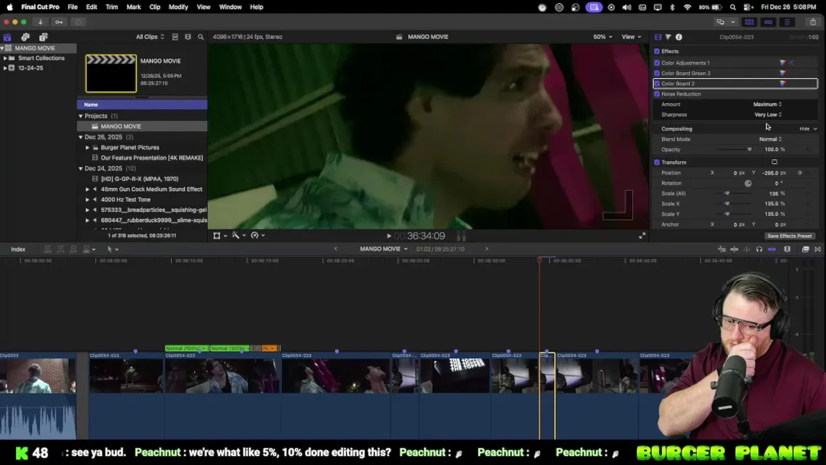The height and width of the screenshot is (465, 826).
Task: Open the Retime speedometer menu
Action: coord(257,236)
